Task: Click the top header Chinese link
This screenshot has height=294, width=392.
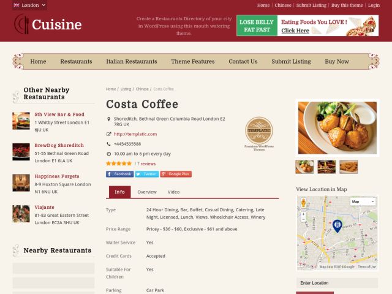Action: tap(283, 5)
